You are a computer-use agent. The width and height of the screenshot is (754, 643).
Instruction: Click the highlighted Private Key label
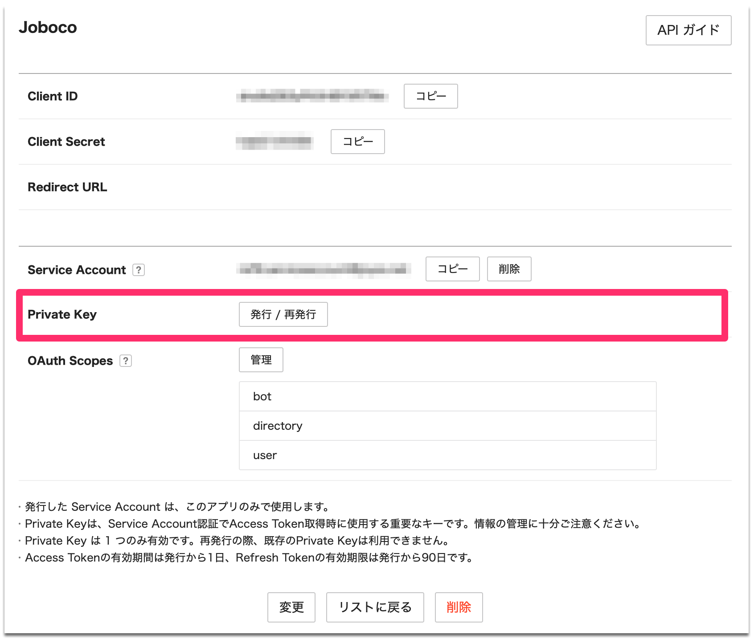tap(62, 314)
